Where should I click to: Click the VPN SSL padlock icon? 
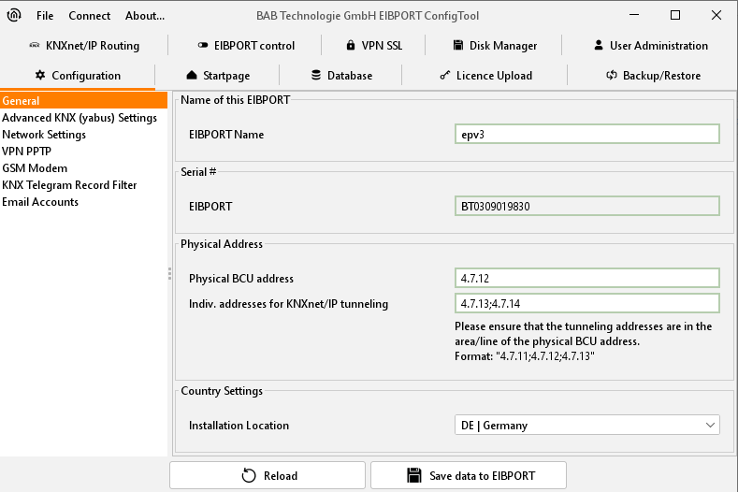(351, 46)
